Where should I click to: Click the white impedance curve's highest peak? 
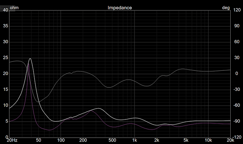click(x=30, y=59)
